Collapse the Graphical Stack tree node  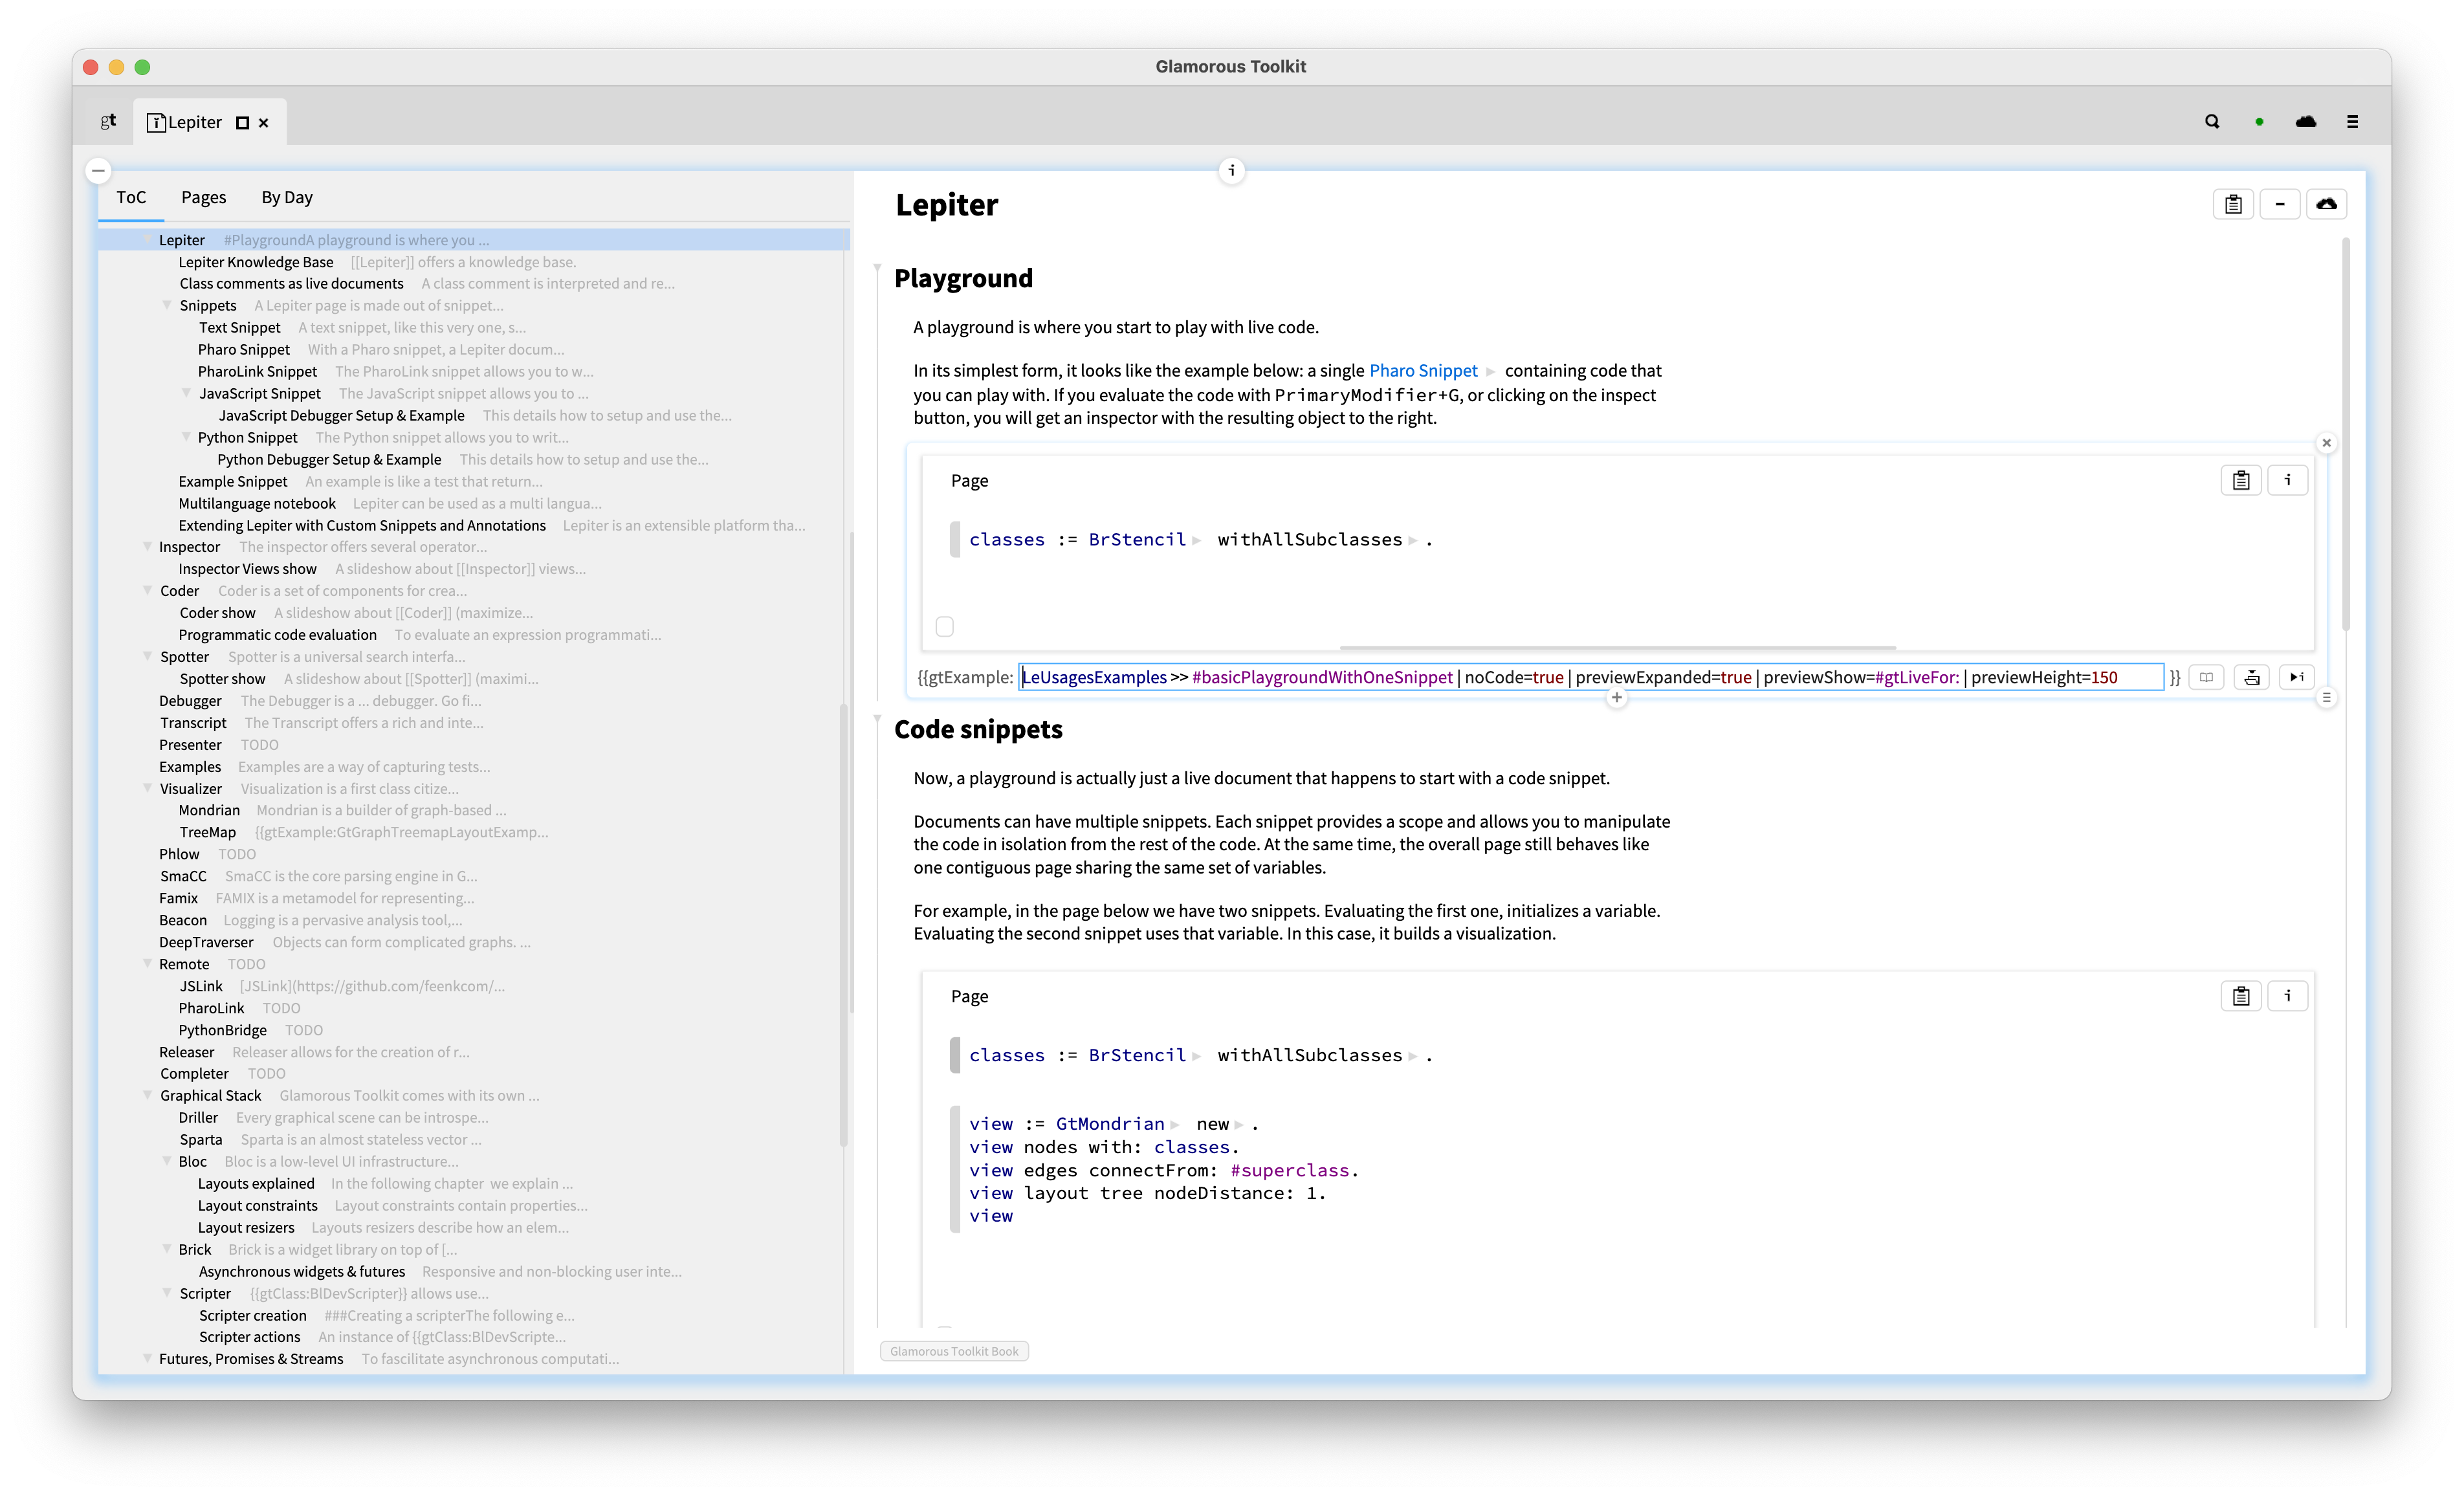point(147,1096)
